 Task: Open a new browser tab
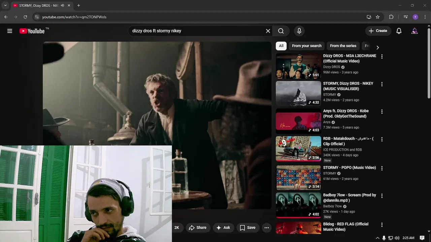(78, 5)
